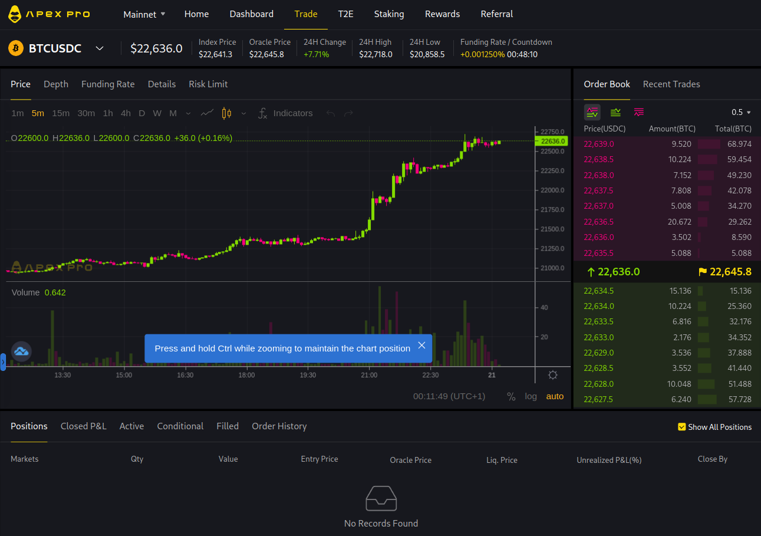
Task: Select the 15m interval
Action: pyautogui.click(x=61, y=113)
